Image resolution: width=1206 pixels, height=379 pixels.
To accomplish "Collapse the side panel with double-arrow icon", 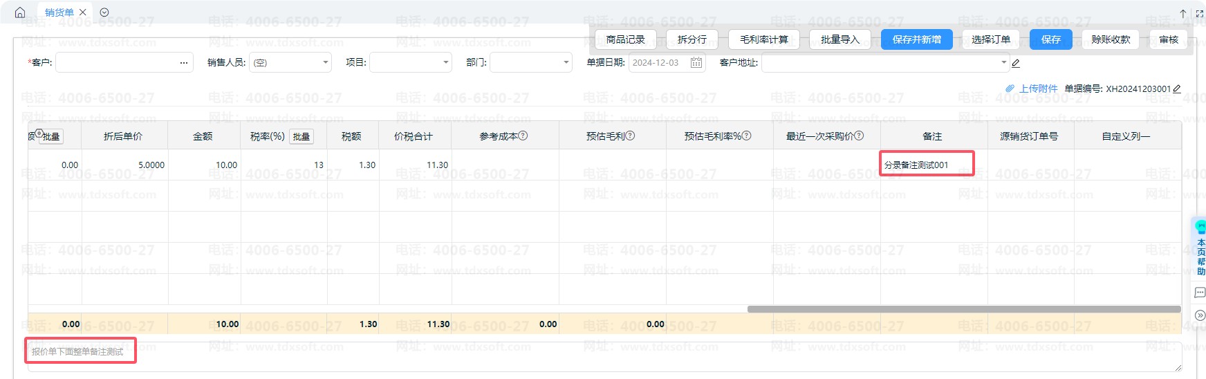I will click(x=1200, y=315).
